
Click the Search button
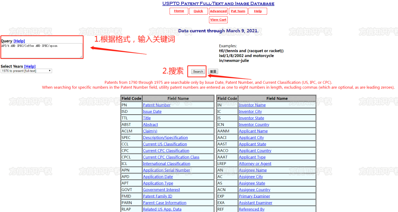pos(198,72)
